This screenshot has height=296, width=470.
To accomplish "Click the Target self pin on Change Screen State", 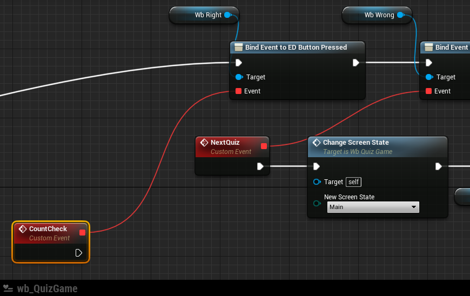I will tap(317, 182).
